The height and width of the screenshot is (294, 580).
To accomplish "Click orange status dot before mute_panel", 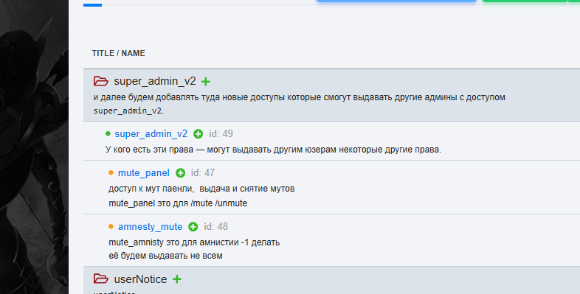I will pyautogui.click(x=111, y=172).
